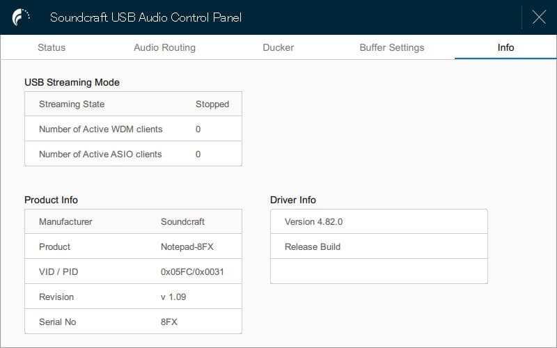Click the 'Driver Info' section heading
This screenshot has height=348, width=557.
pos(292,200)
